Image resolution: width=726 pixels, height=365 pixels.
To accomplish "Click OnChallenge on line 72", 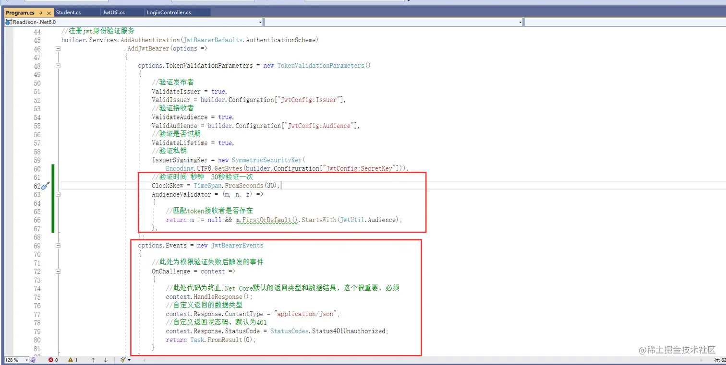I will [171, 271].
